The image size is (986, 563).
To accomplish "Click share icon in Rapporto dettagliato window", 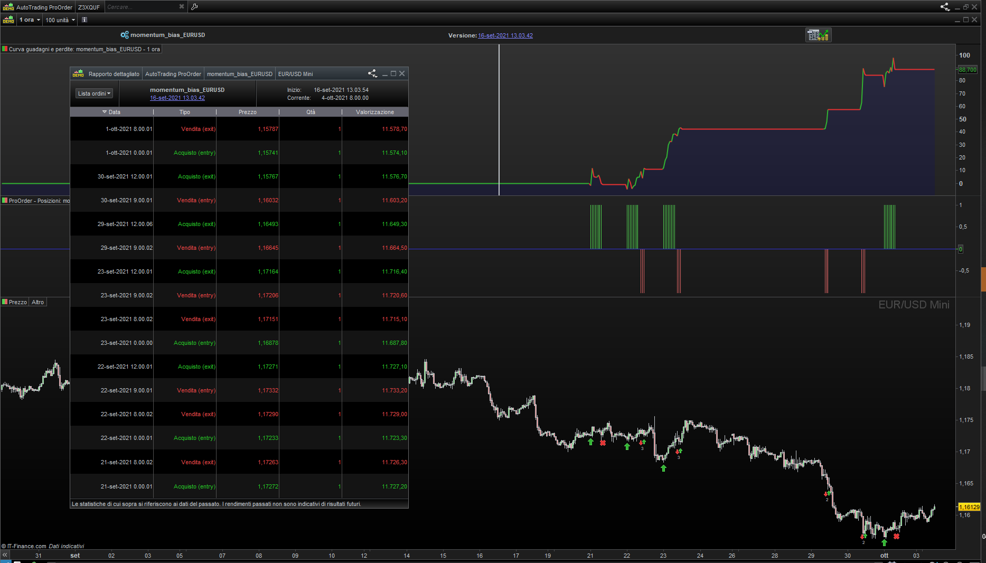I will [372, 74].
